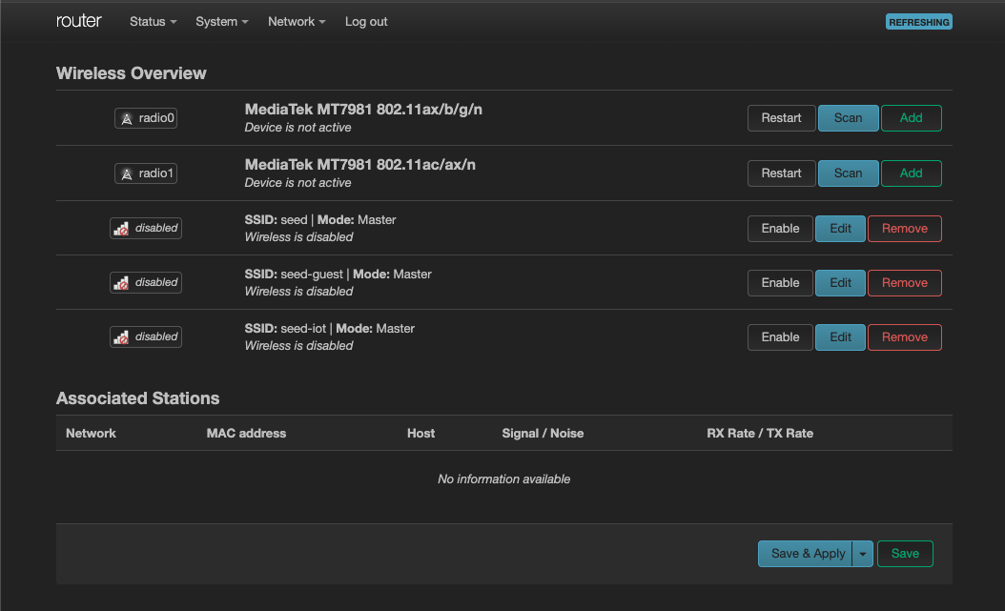
Task: Click the disabled signal icon for seed-guest
Action: pos(146,282)
